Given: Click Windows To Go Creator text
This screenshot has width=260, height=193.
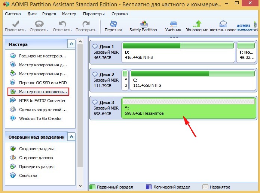Looking at the screenshot, I should point(40,118).
